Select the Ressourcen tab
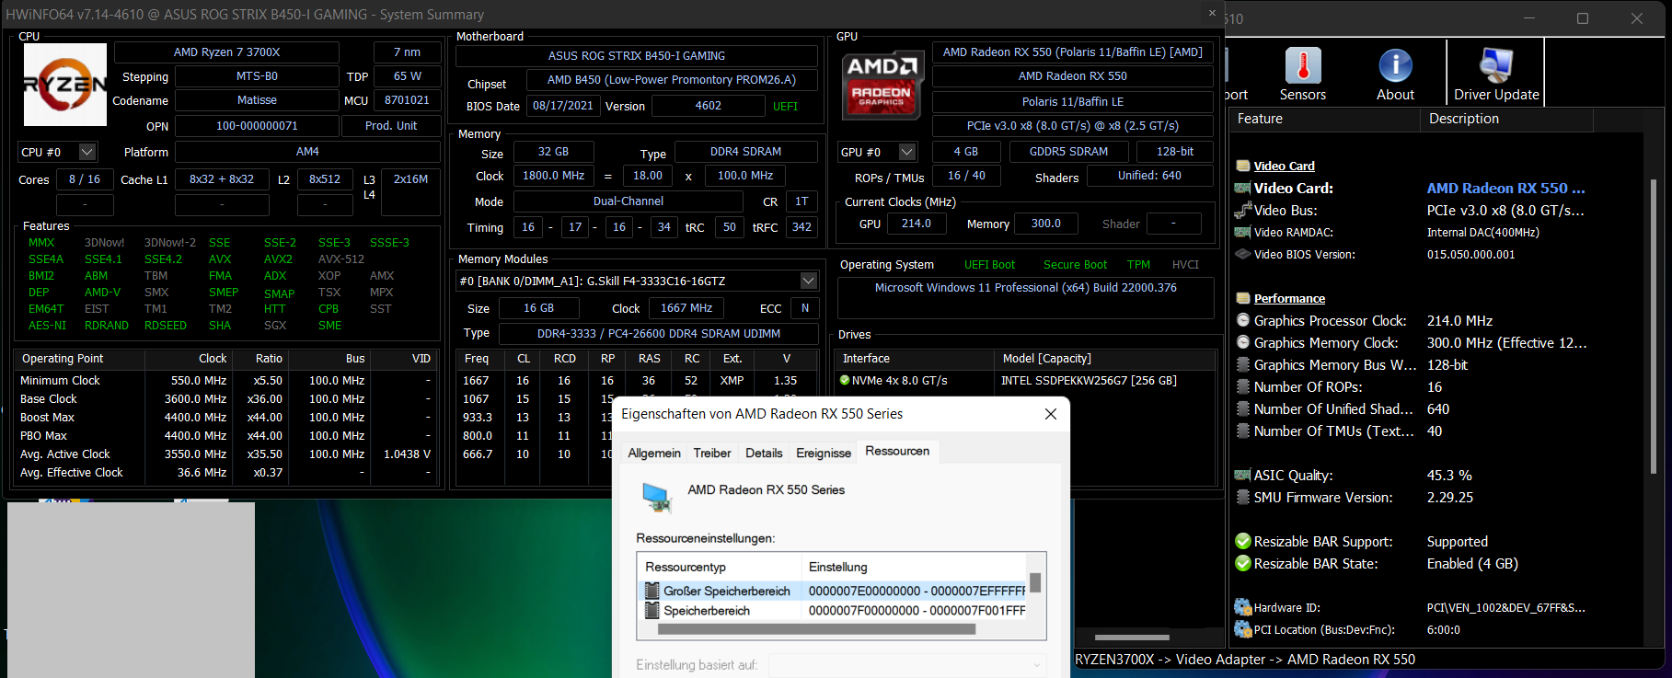This screenshot has width=1672, height=678. click(897, 451)
